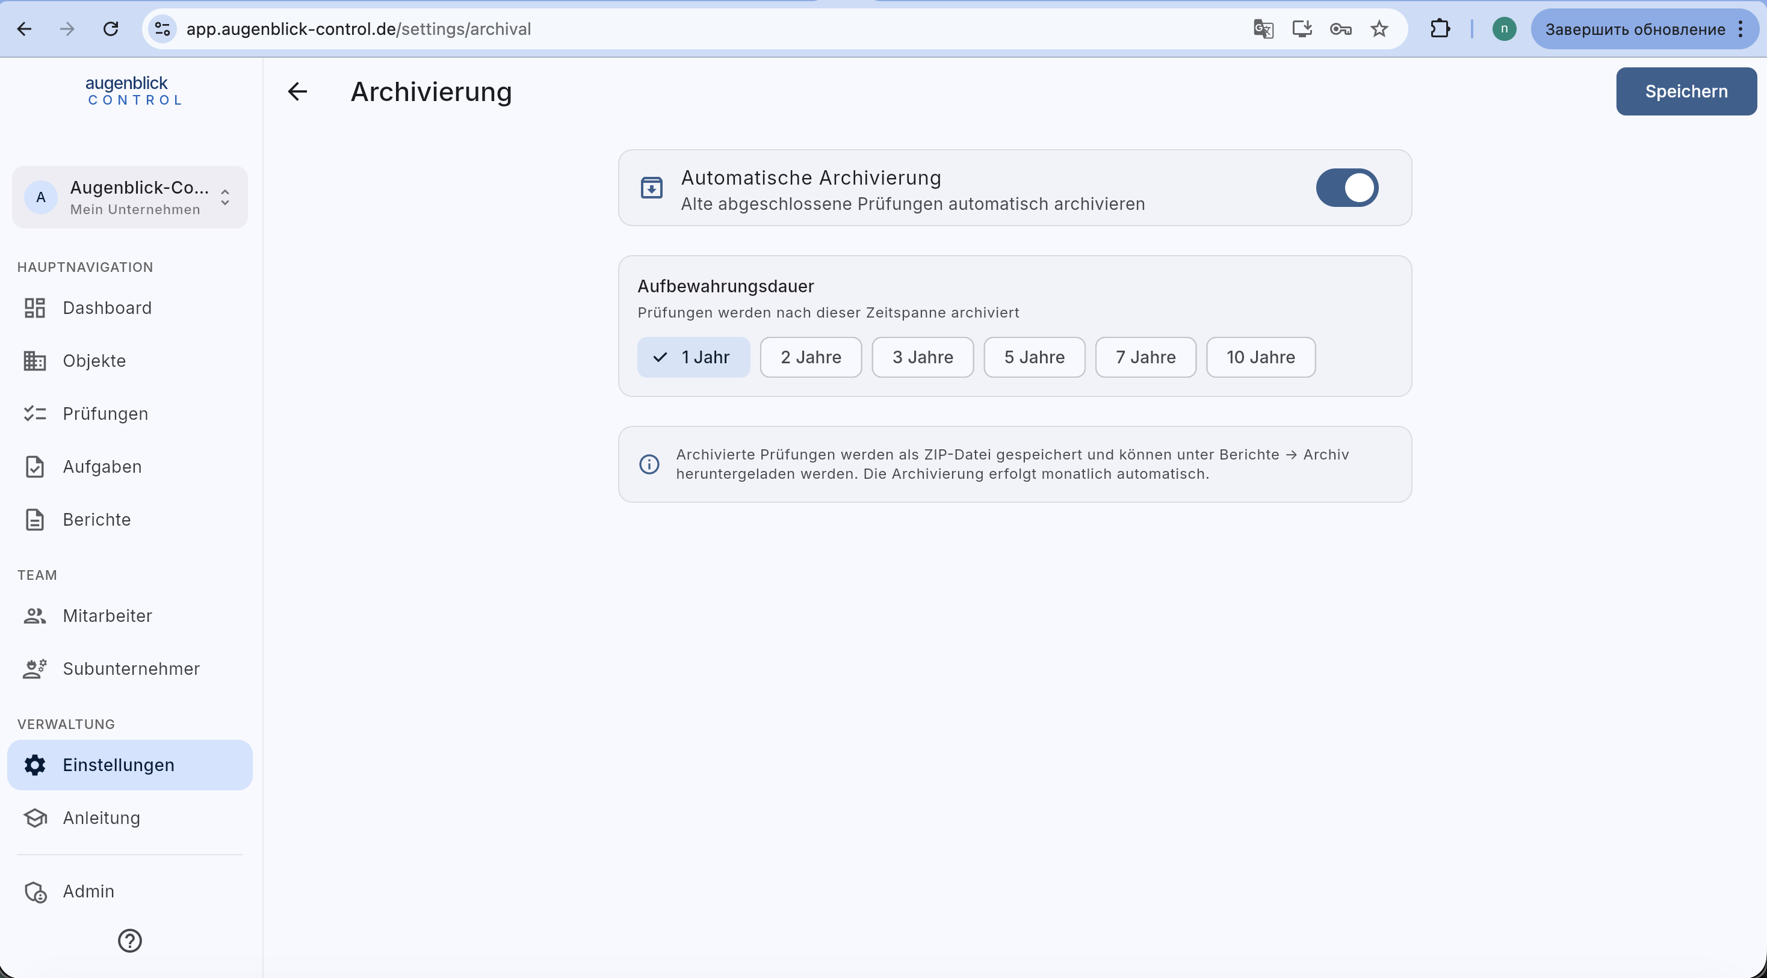This screenshot has width=1767, height=978.
Task: Click the Prüfungen checklist icon
Action: coord(34,413)
